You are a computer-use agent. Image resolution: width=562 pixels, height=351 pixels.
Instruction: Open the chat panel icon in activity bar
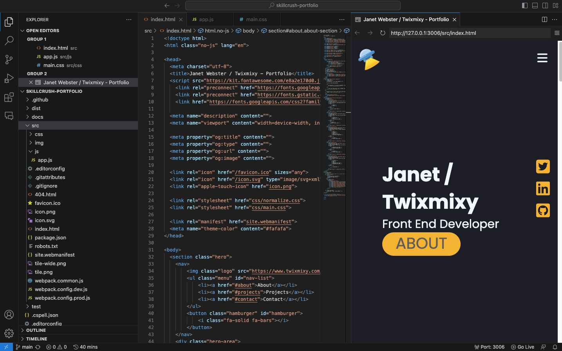[9, 116]
